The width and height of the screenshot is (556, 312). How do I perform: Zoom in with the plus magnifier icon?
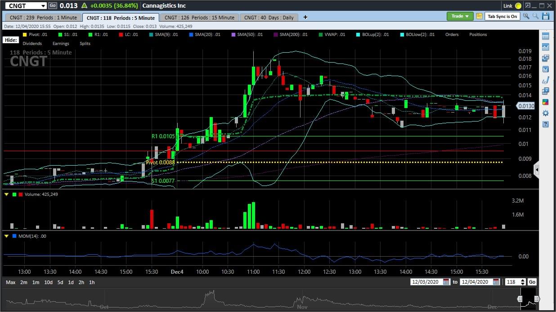coord(526,16)
